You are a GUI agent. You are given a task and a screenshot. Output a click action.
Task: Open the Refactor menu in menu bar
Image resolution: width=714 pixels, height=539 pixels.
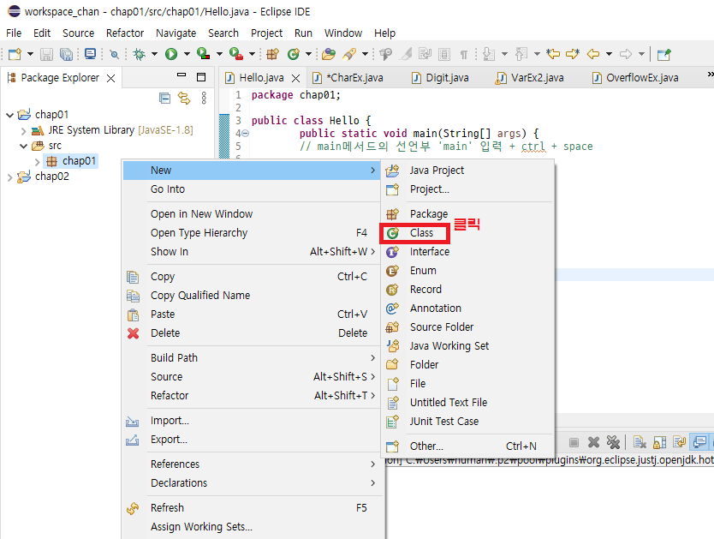click(x=125, y=33)
